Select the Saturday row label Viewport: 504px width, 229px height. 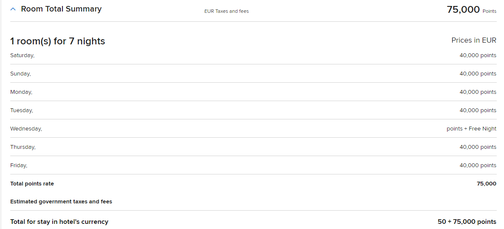(x=22, y=55)
